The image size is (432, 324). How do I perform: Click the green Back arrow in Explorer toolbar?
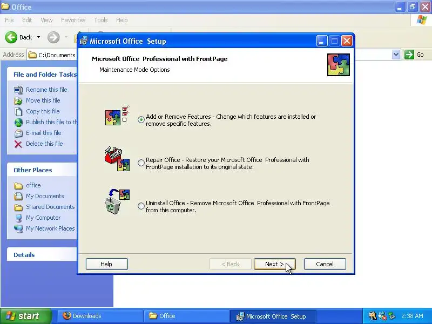tap(11, 37)
